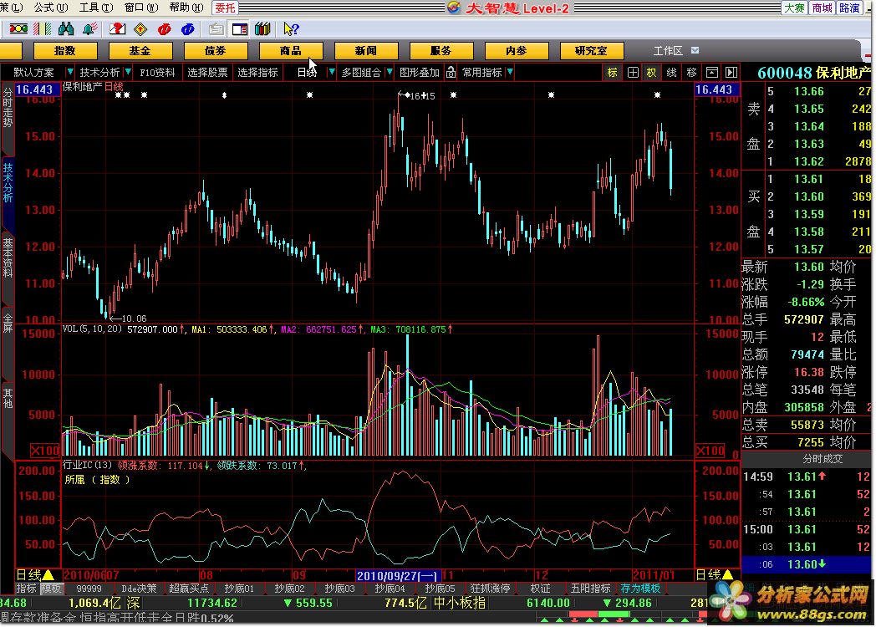Click the 选择股票 button
Image resolution: width=876 pixels, height=627 pixels.
[x=207, y=72]
